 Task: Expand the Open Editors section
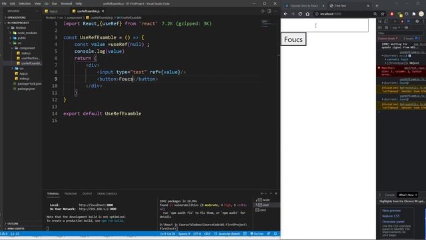coord(16,17)
